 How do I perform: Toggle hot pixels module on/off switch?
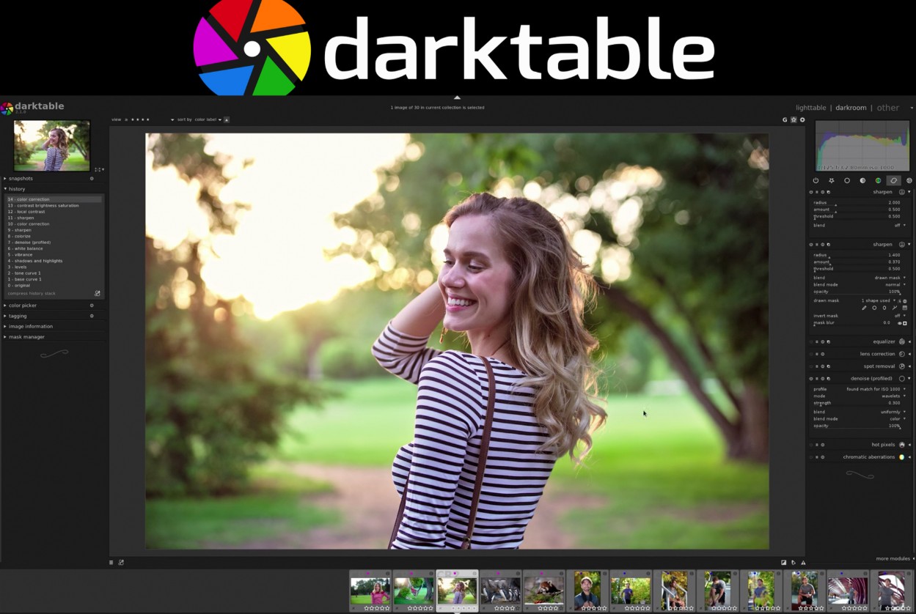point(811,445)
